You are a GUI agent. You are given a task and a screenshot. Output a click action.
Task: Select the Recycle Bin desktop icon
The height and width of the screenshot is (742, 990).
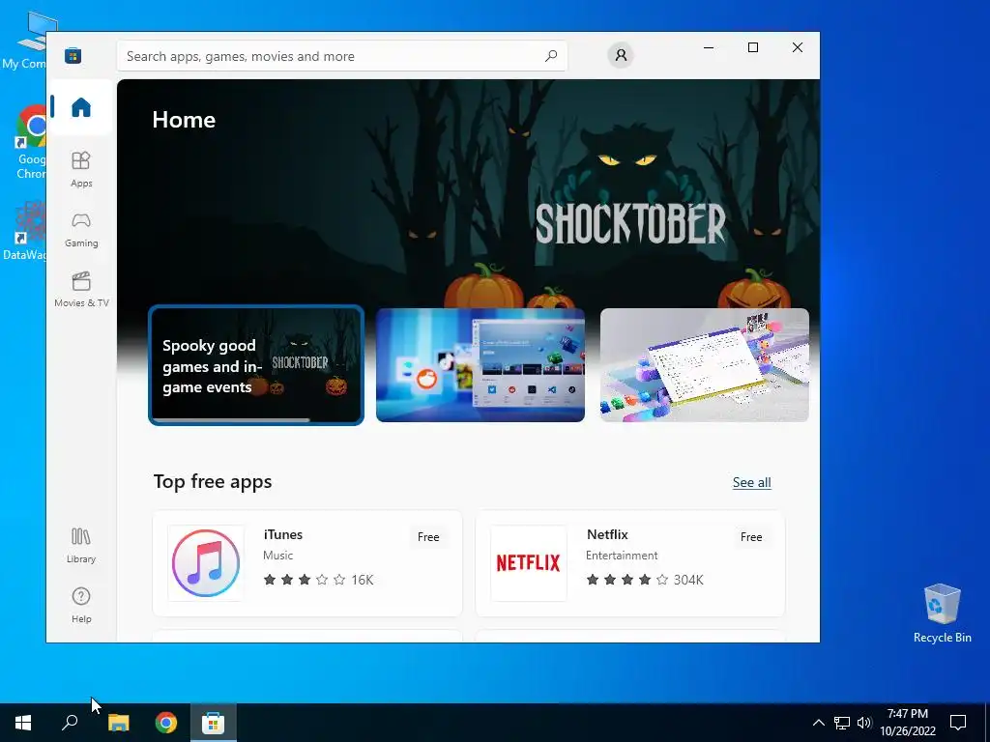(942, 614)
